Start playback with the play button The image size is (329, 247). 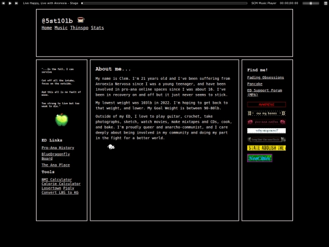tap(10, 3)
